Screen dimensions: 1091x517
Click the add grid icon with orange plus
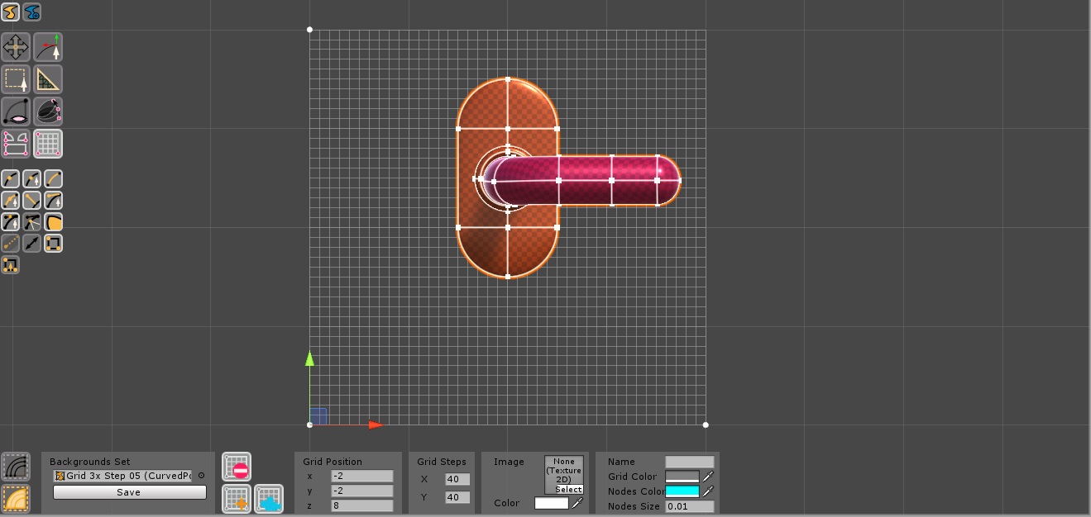[237, 499]
